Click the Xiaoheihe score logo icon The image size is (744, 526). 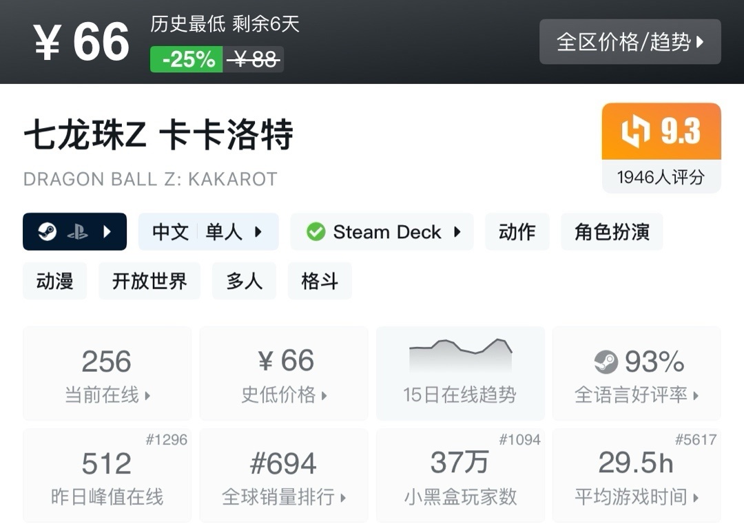(x=635, y=131)
